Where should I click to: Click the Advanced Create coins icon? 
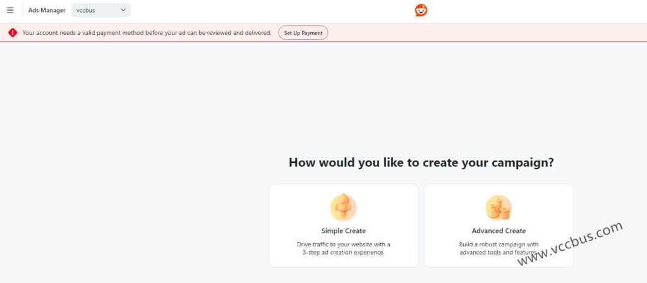(x=499, y=207)
